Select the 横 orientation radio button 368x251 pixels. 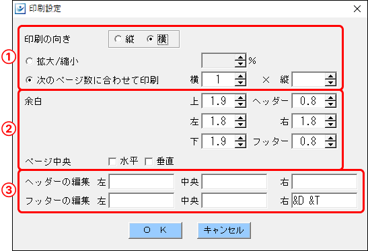[x=150, y=39]
